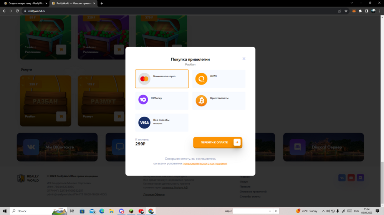The height and width of the screenshot is (215, 384).
Task: Open Task View in the taskbar
Action: 72,211
